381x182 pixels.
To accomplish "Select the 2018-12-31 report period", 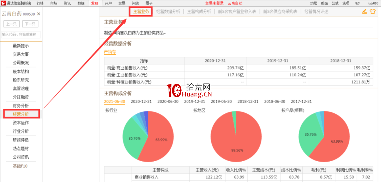I will 248,101.
